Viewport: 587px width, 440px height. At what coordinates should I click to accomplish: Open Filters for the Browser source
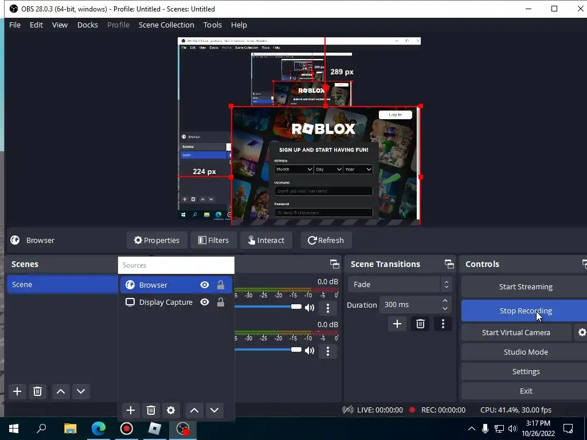(213, 240)
